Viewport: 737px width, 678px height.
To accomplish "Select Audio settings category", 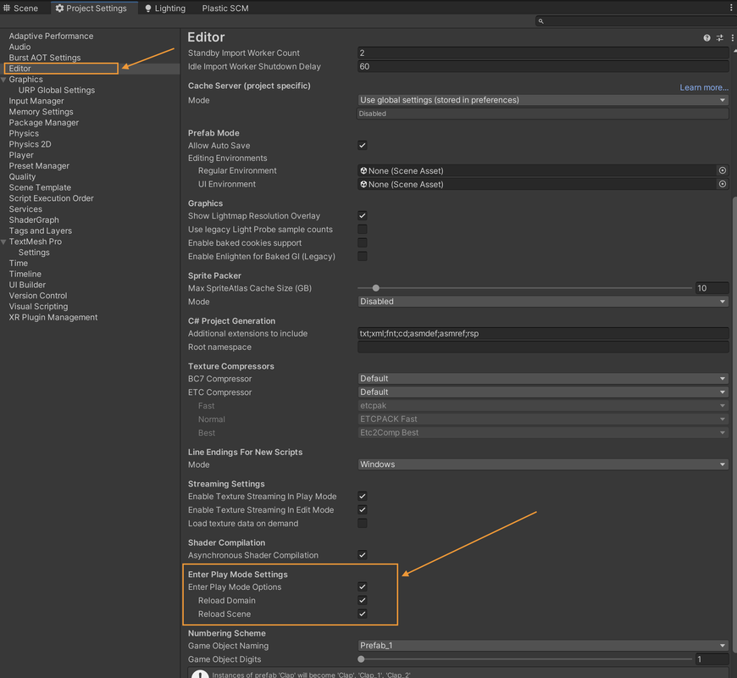I will click(x=19, y=47).
